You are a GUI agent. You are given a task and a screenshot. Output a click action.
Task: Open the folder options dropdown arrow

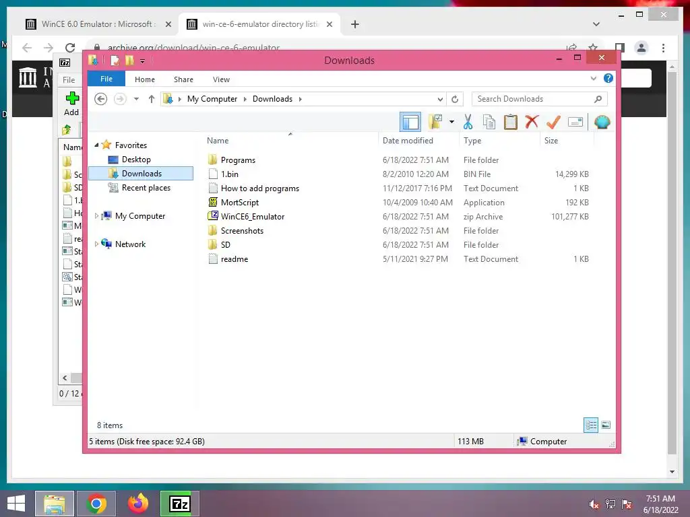click(x=451, y=122)
